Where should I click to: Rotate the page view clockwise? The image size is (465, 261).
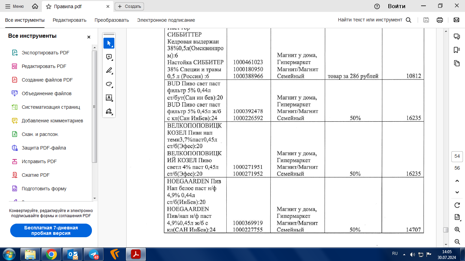[457, 205]
